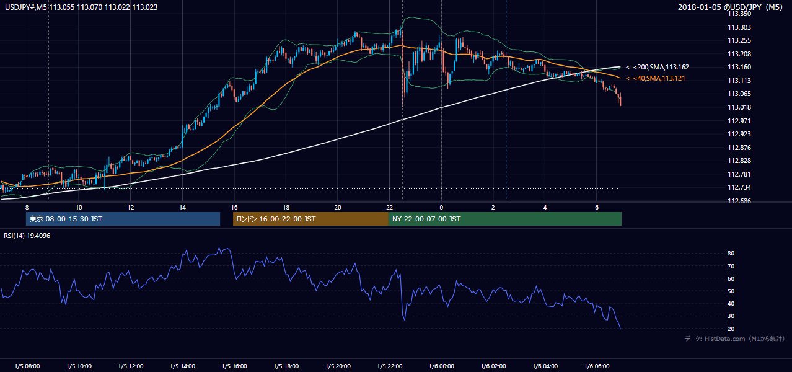Click the 1/5 08:00 date label

27,366
